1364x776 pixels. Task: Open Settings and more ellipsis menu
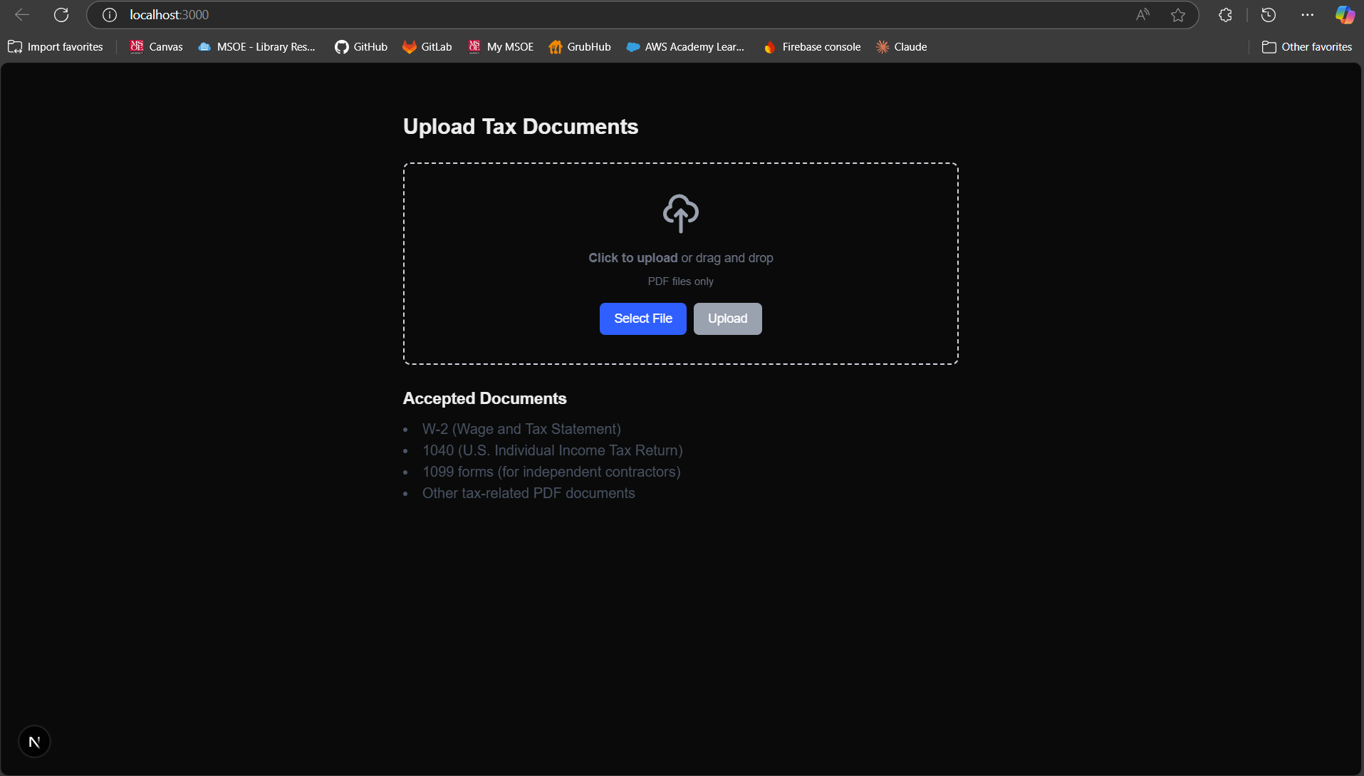[x=1307, y=15]
